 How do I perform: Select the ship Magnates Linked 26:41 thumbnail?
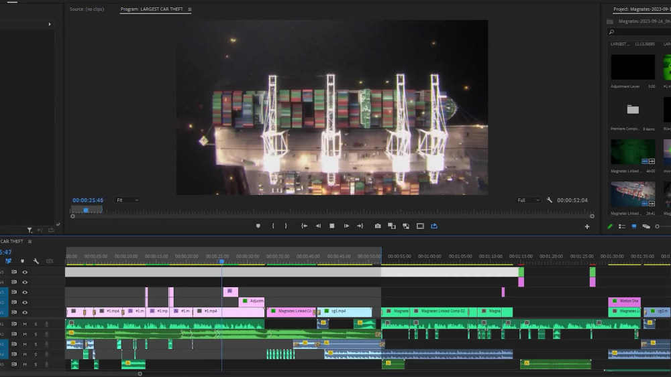click(633, 194)
